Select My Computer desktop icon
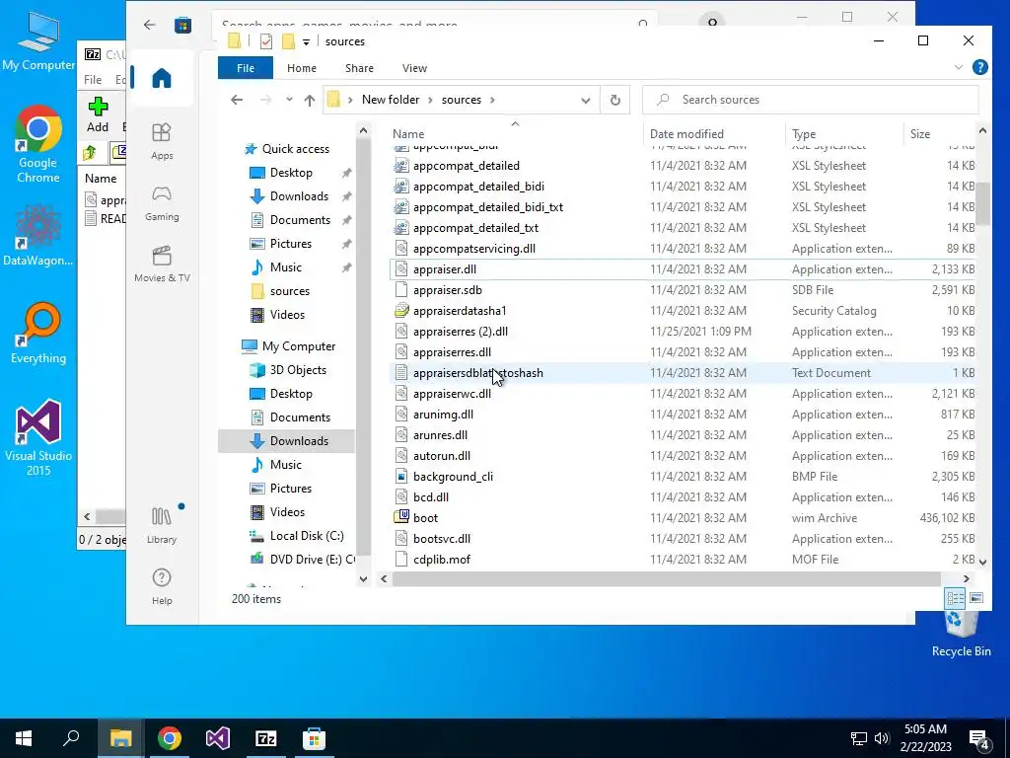The height and width of the screenshot is (758, 1010). click(x=38, y=39)
